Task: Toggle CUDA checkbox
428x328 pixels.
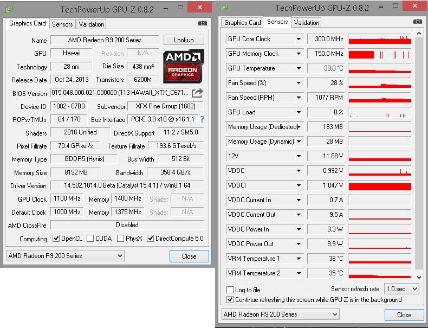Action: pyautogui.click(x=90, y=238)
